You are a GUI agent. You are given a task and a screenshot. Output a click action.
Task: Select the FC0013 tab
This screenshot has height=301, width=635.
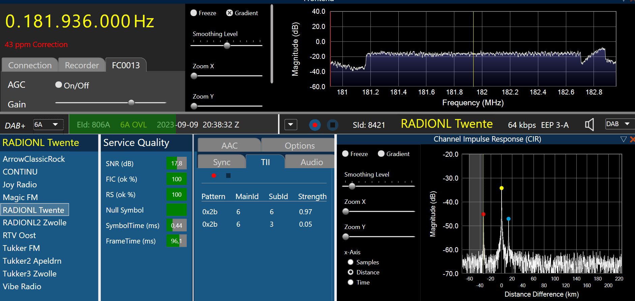(x=126, y=65)
